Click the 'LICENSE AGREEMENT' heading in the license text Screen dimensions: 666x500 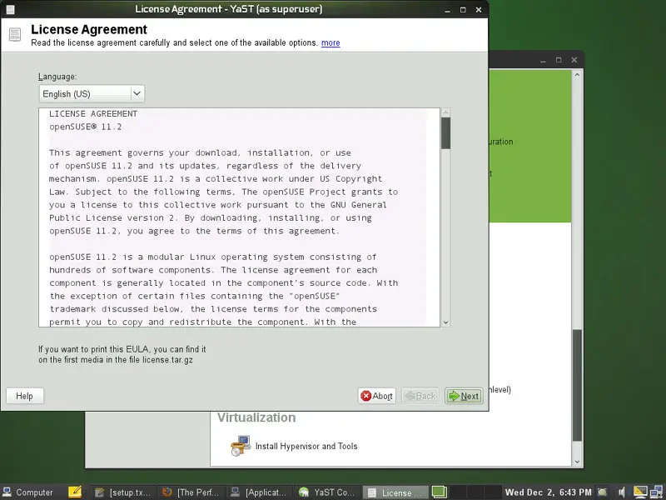[93, 113]
